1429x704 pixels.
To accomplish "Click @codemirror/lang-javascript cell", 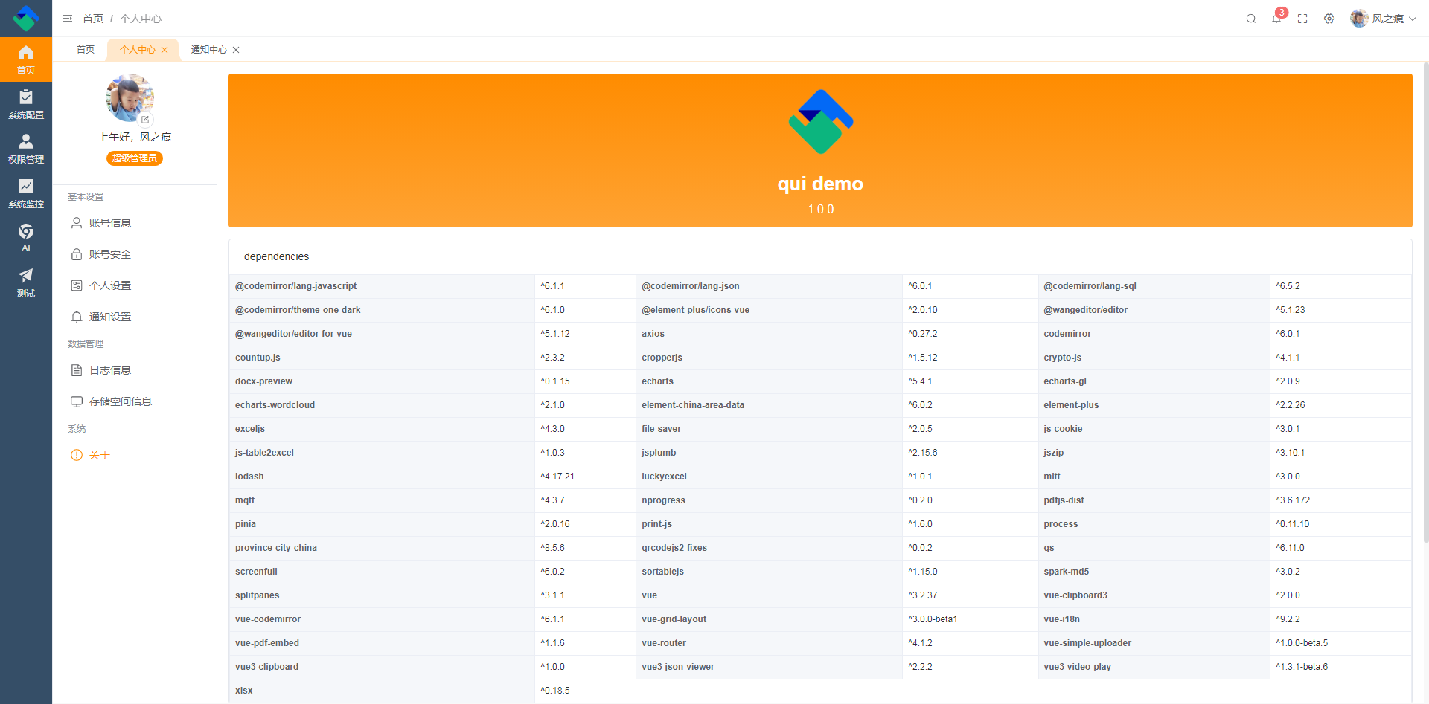I will [382, 286].
